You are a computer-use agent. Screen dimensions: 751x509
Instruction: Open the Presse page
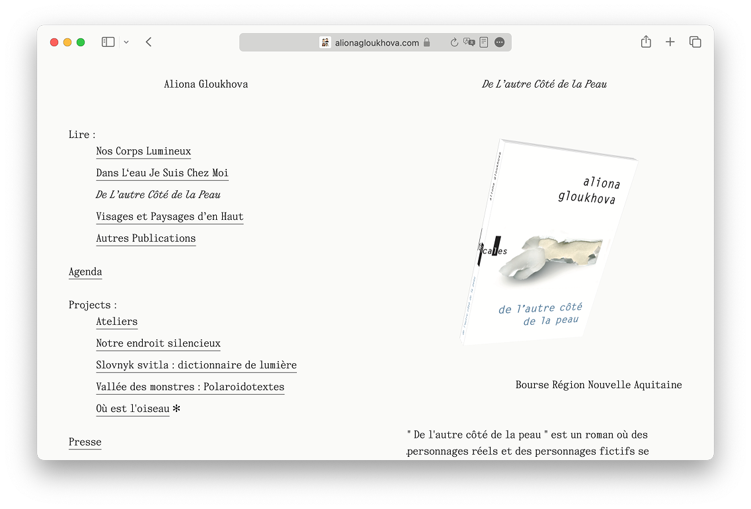point(85,442)
